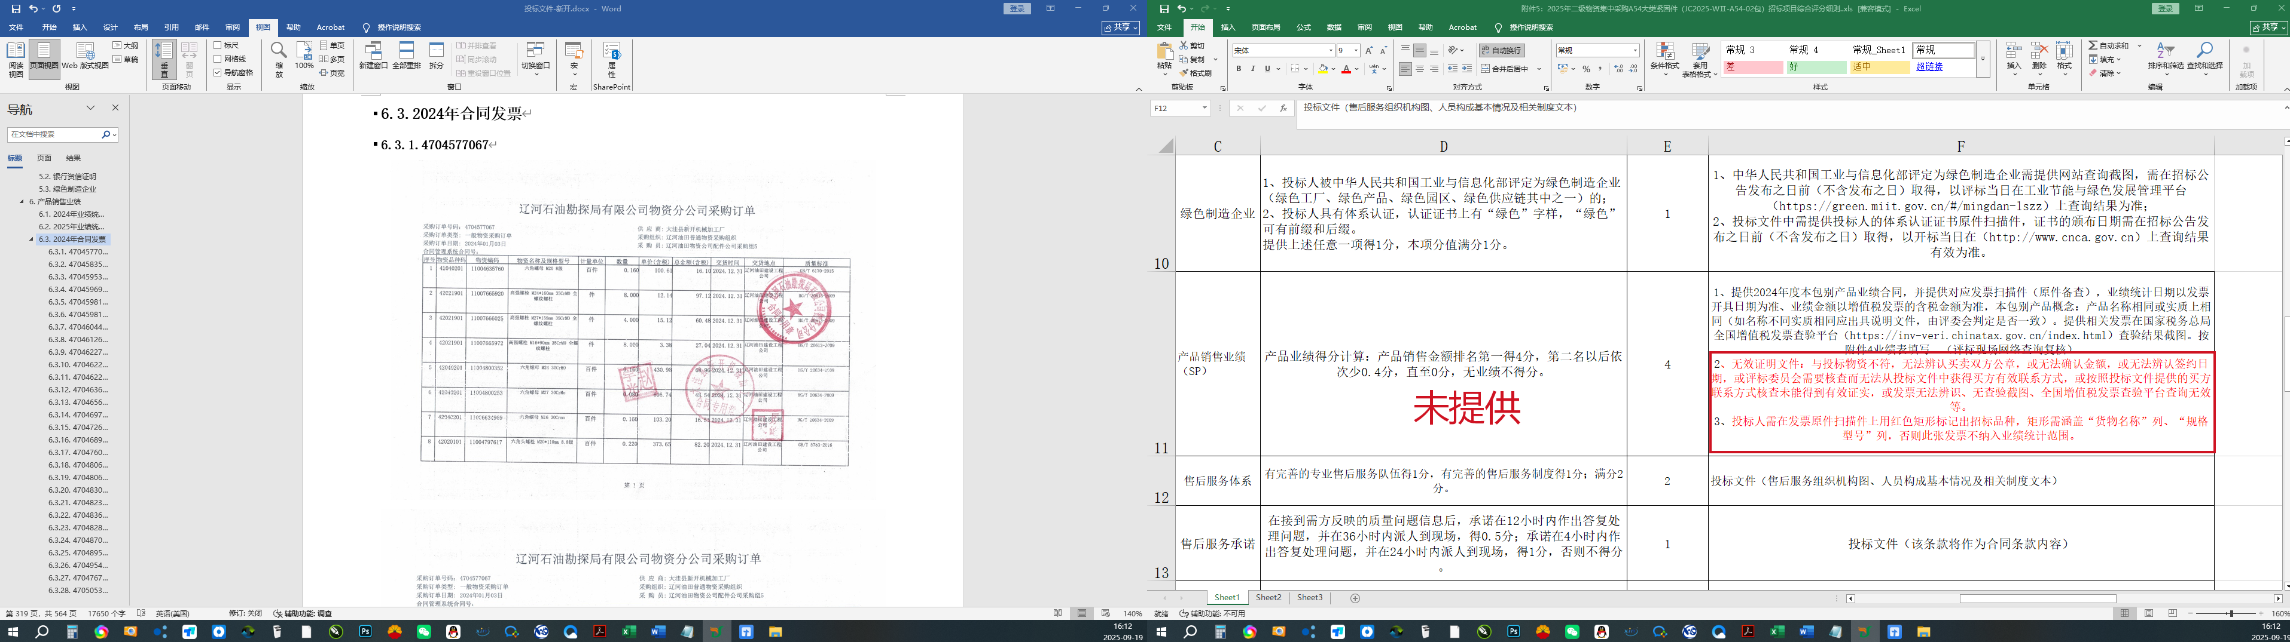The width and height of the screenshot is (2290, 642).
Task: Toggle vertical page movement in Word
Action: click(164, 59)
